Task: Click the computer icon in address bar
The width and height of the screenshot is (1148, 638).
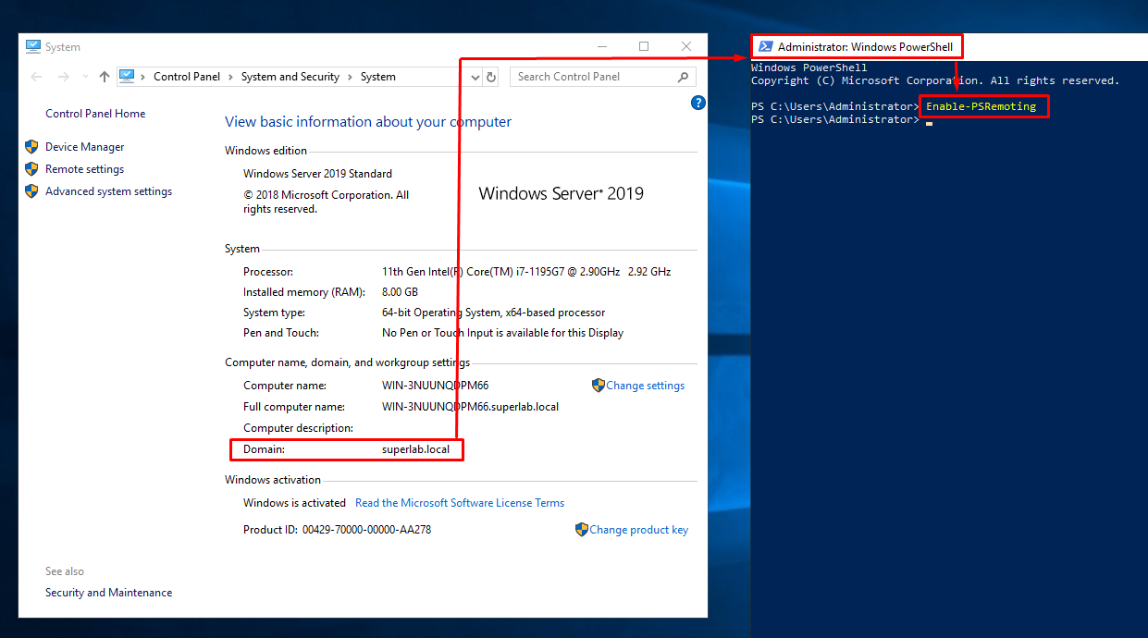Action: pos(127,77)
